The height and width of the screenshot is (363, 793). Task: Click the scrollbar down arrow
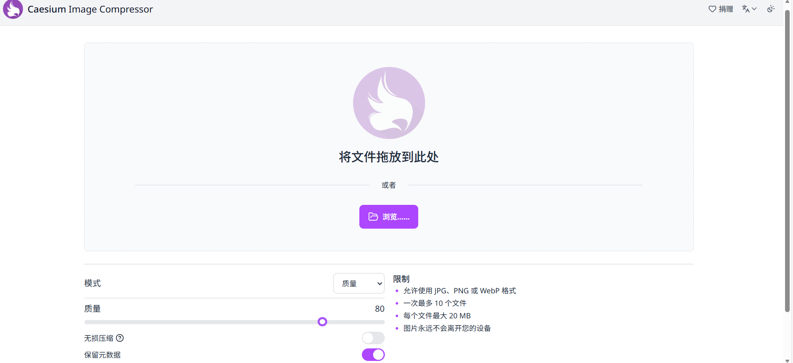tap(787, 360)
